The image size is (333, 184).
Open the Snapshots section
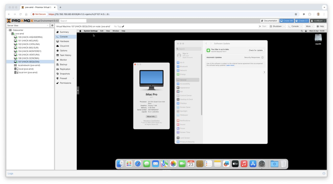[65, 74]
